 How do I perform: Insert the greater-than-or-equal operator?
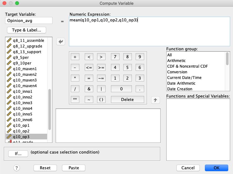[101, 68]
